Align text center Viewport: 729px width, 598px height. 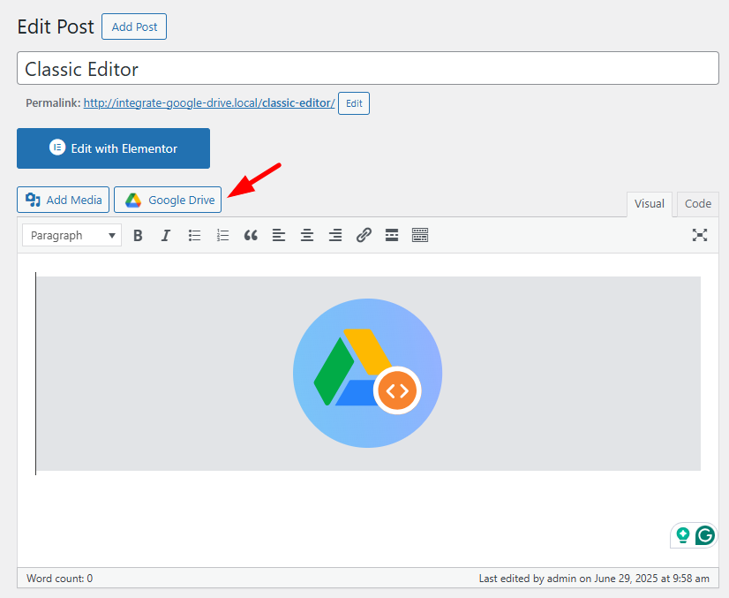pos(307,236)
